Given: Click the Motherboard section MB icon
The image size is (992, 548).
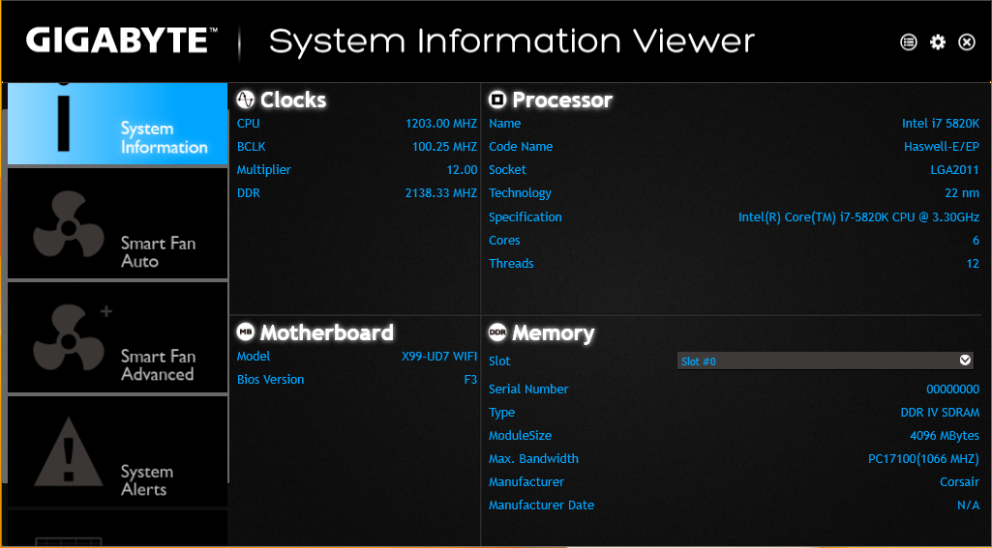Looking at the screenshot, I should point(246,332).
